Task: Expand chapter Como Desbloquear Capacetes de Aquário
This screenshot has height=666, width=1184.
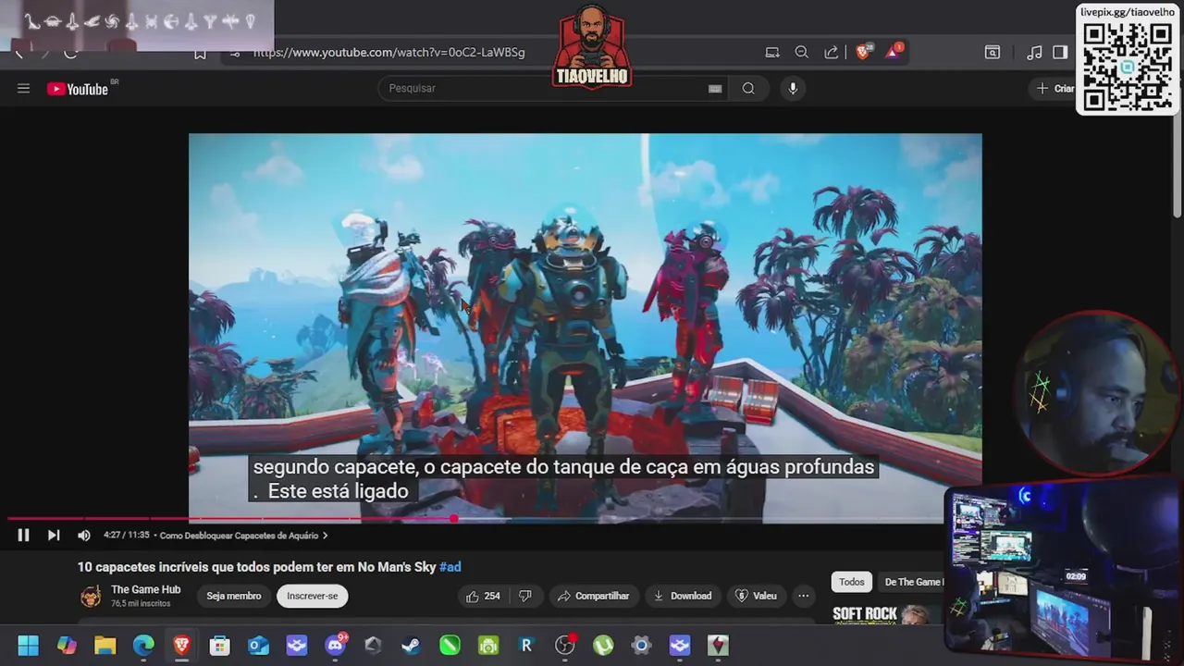Action: pyautogui.click(x=244, y=536)
